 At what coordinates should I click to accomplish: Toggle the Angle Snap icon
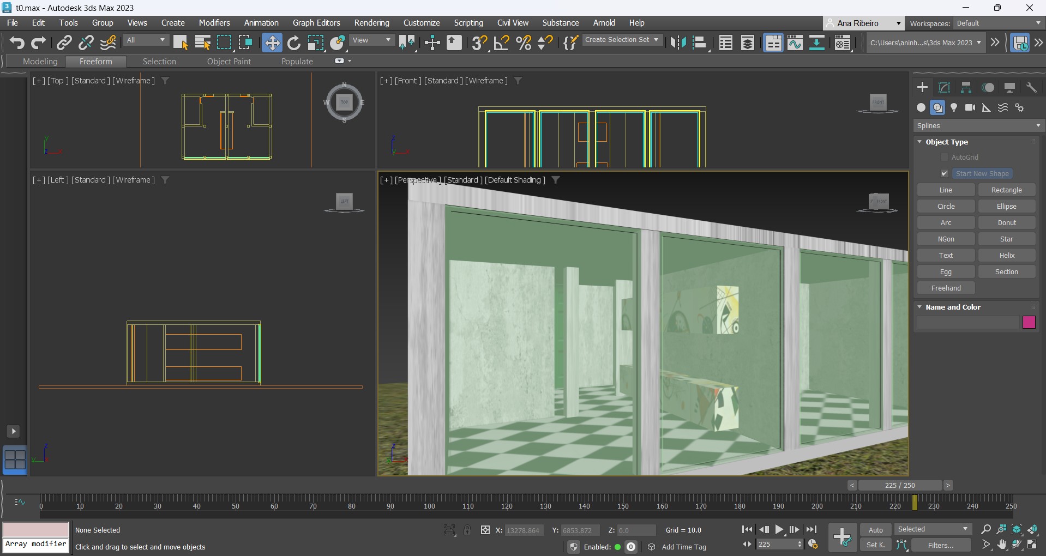click(501, 43)
